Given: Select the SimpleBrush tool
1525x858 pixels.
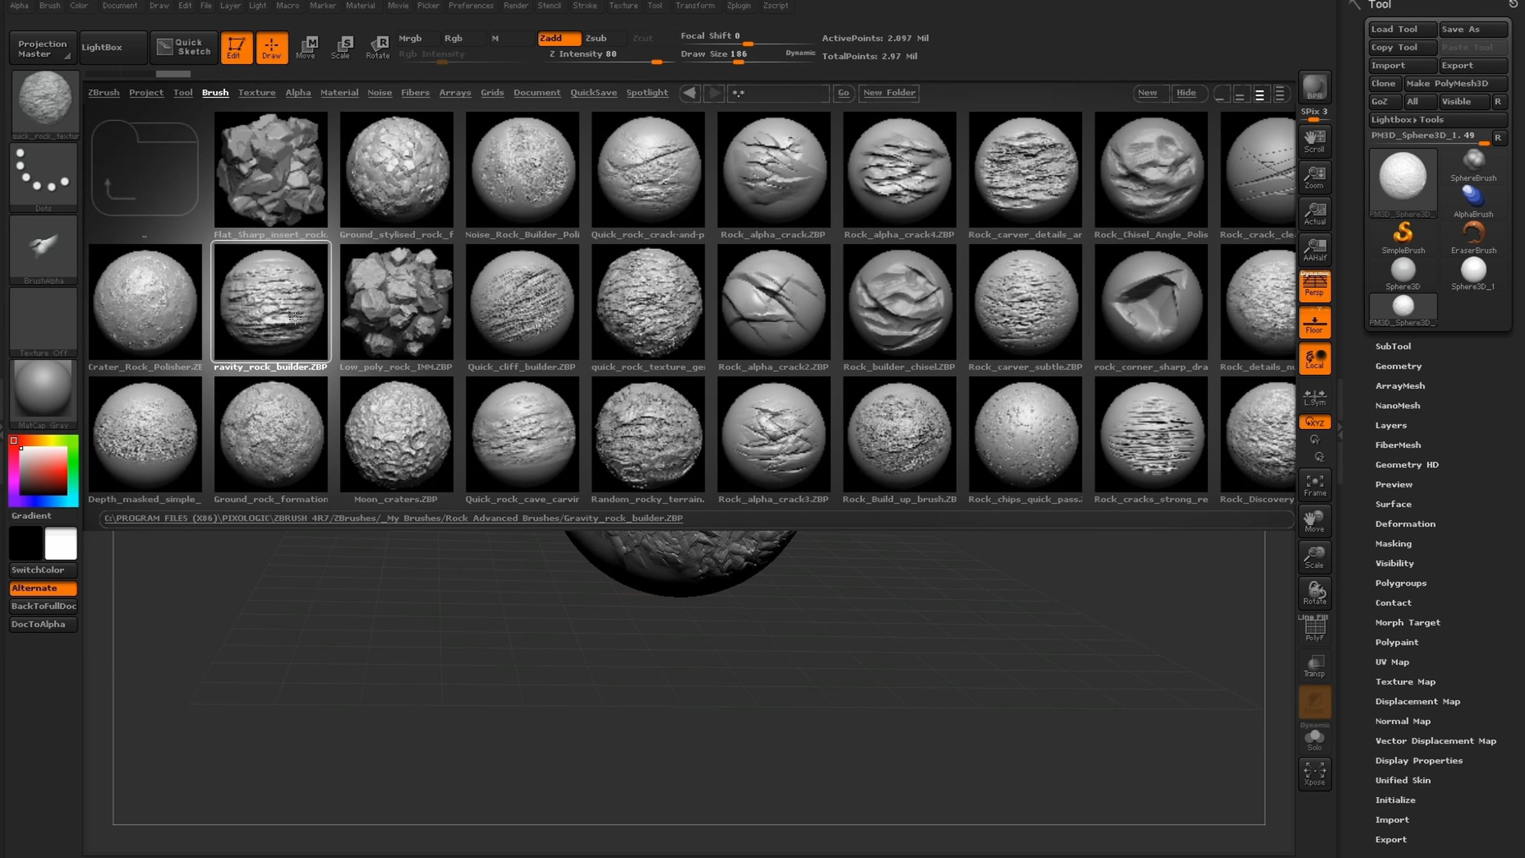Looking at the screenshot, I should pos(1402,238).
